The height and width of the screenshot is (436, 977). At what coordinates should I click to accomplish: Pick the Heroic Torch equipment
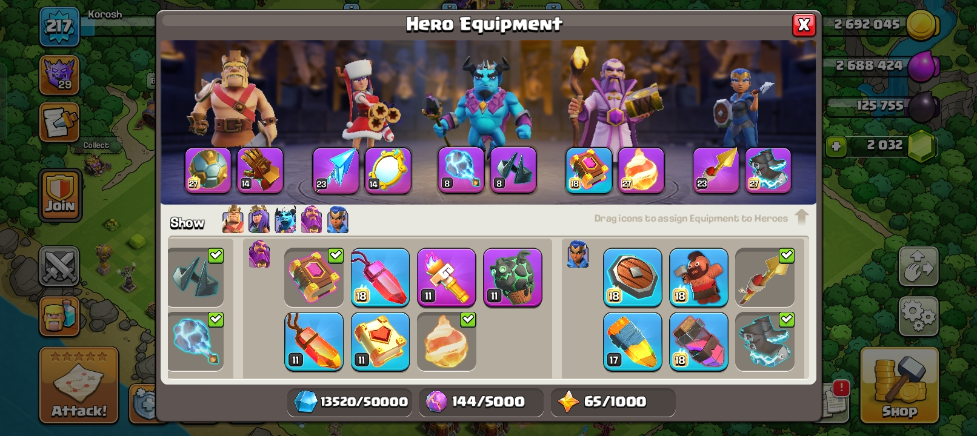pos(447,277)
